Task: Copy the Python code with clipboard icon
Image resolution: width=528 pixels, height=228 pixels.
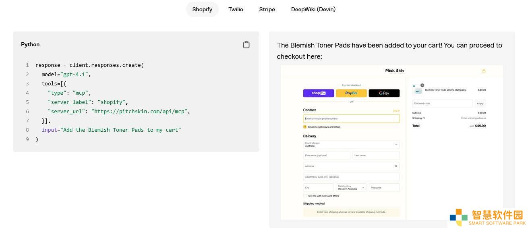Action: [x=246, y=45]
